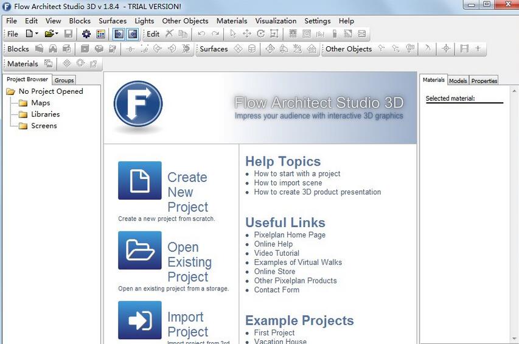Click the nested squares icon in Edit toolbar
The image size is (519, 344).
point(307,33)
